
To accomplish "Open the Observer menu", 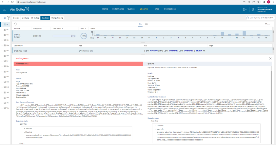I will pos(144,9).
